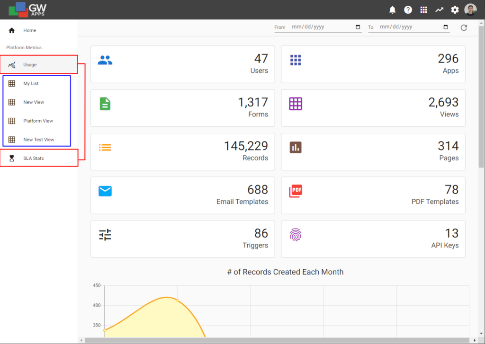Click the scroll left arrow
Viewport: 485px width, 344px height.
(81, 340)
